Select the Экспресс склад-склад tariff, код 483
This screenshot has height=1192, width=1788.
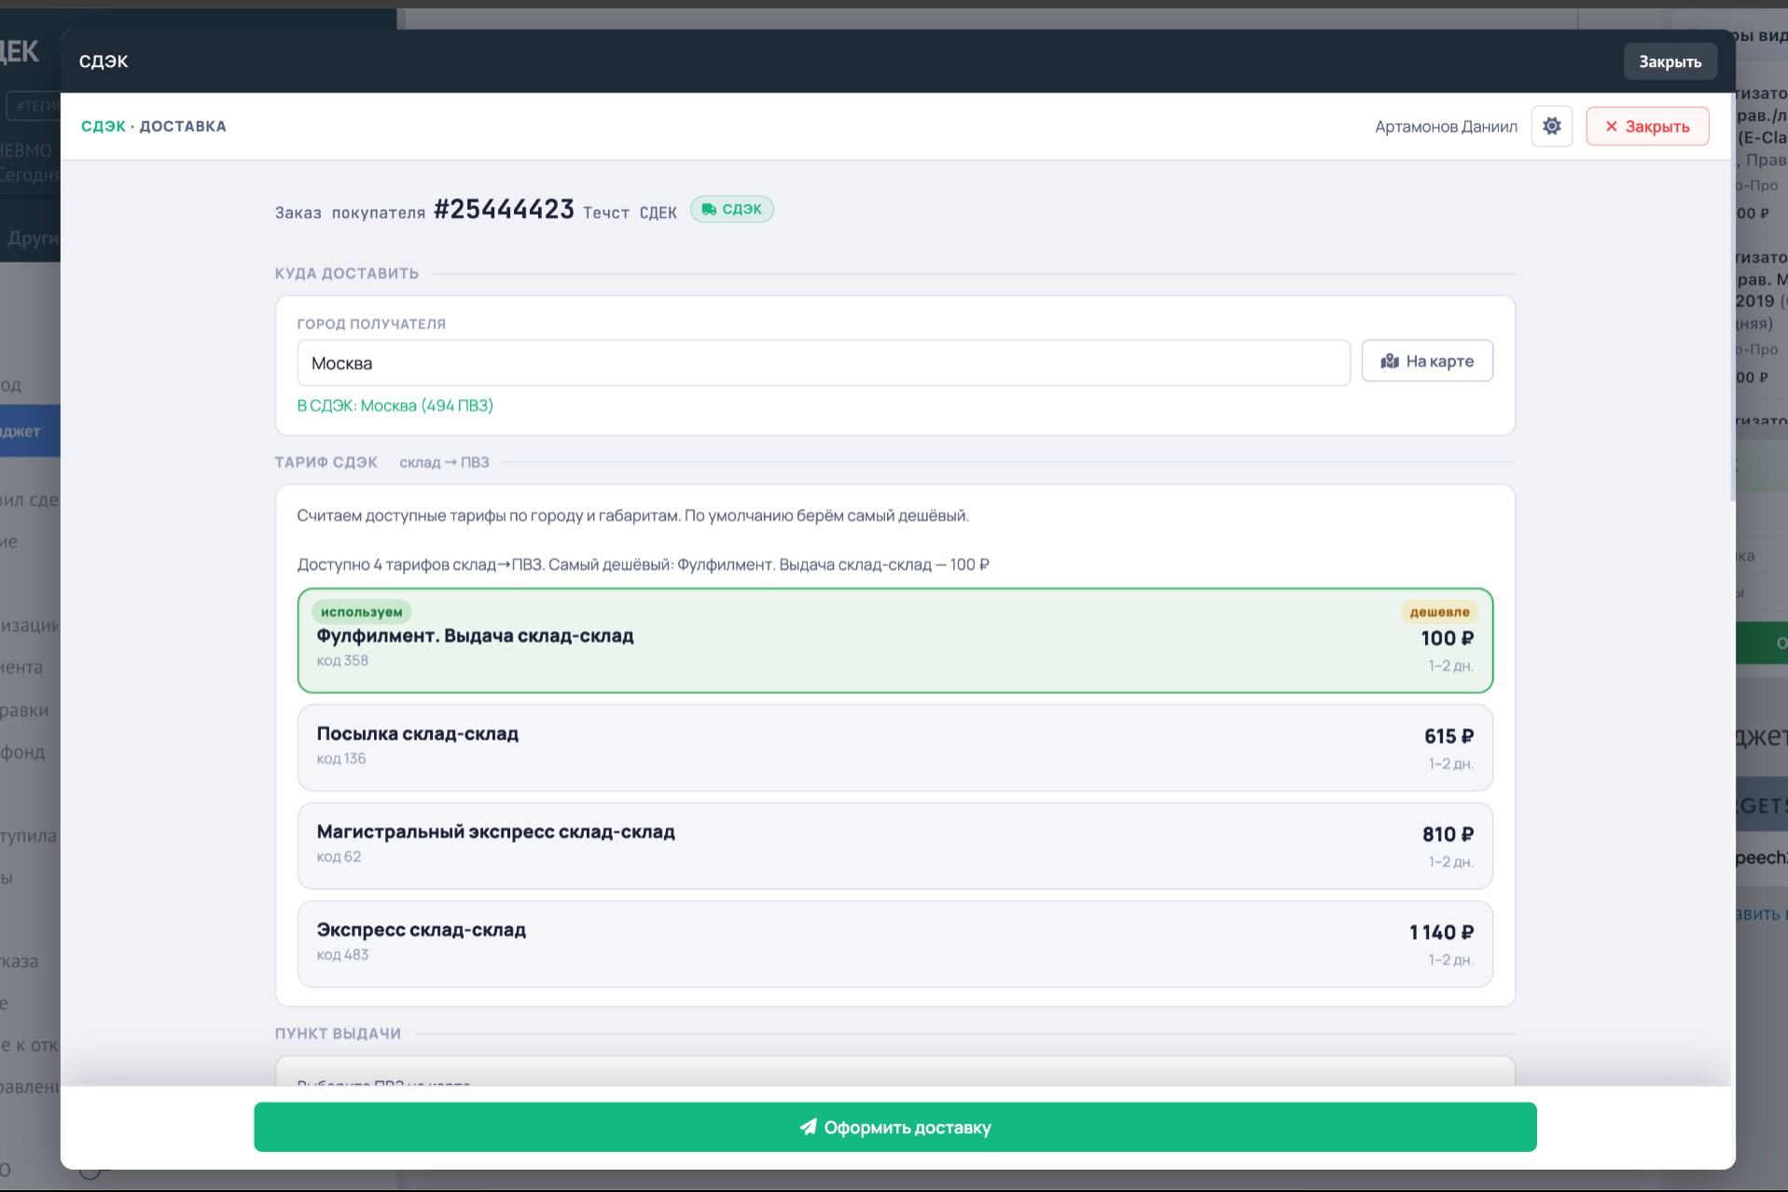tap(895, 944)
